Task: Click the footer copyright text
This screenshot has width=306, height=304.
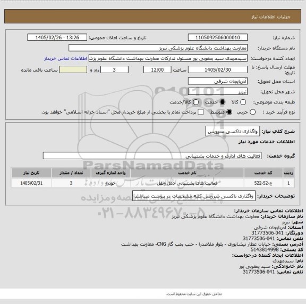Action: point(194,294)
